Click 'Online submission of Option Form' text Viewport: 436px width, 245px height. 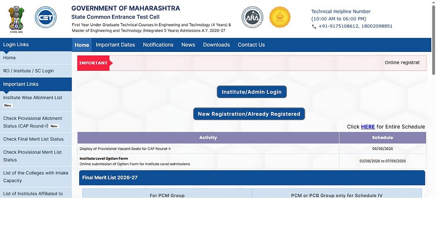135,164
